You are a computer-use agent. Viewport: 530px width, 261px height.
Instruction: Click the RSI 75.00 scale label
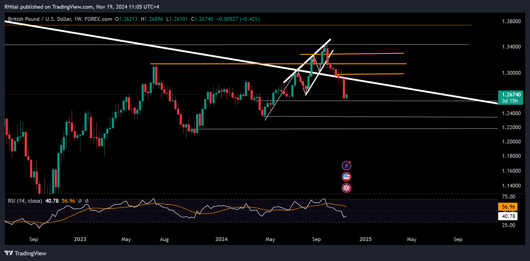pyautogui.click(x=509, y=197)
